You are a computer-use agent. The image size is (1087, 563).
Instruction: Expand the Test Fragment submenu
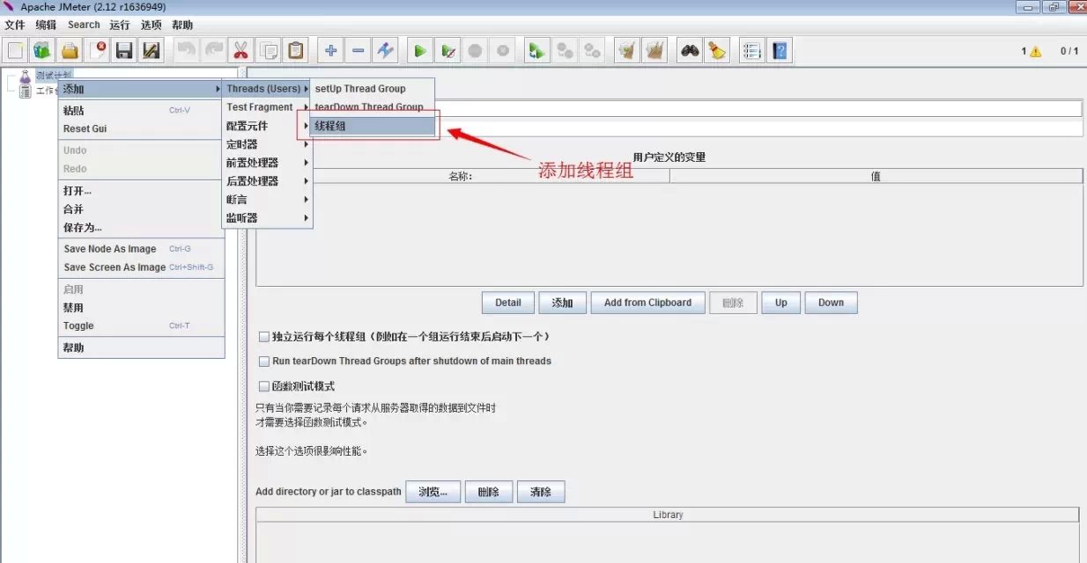267,107
